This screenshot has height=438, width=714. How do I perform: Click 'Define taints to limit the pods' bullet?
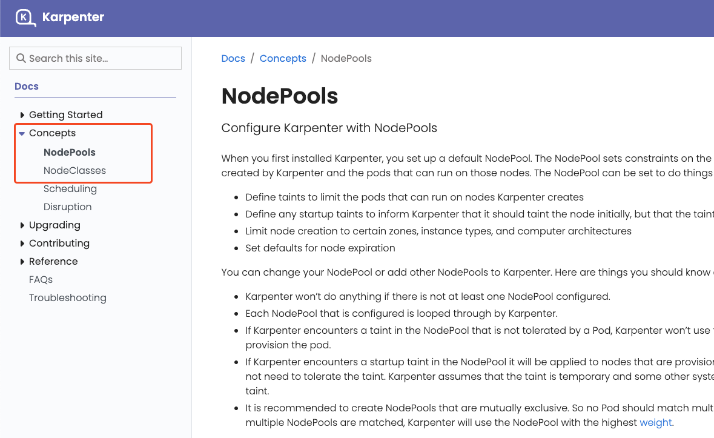coord(414,197)
